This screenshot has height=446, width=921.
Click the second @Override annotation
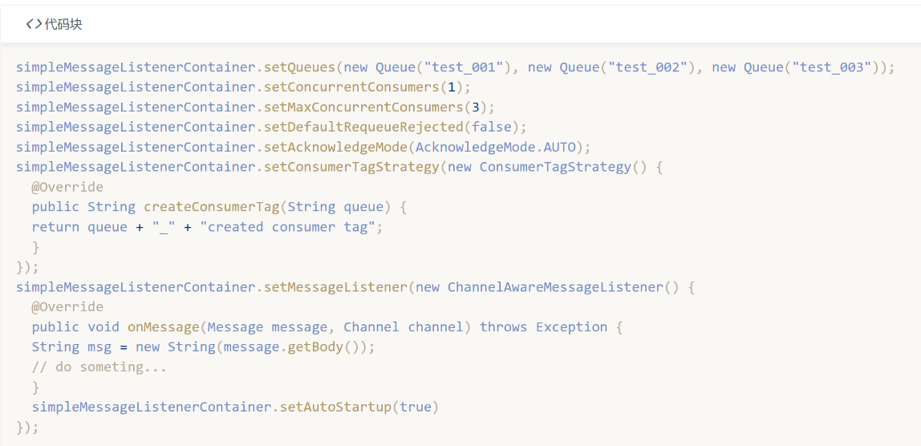click(67, 307)
